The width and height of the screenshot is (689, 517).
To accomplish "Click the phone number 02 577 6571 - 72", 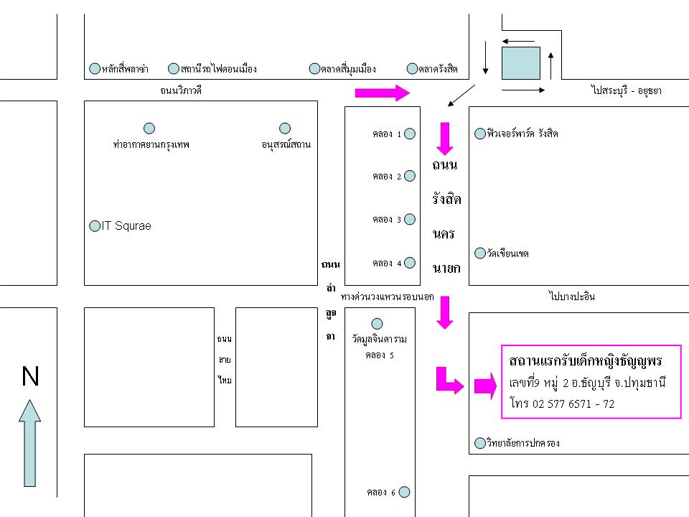I will 573,404.
